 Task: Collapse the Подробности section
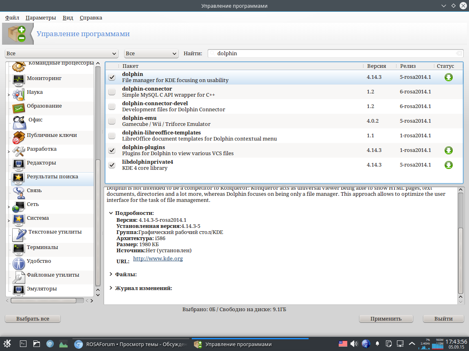[111, 213]
